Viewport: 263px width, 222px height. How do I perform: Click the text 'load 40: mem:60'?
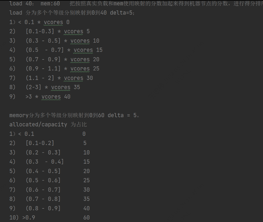coord(35,3)
